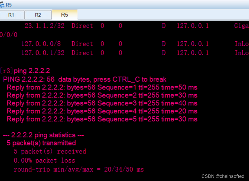Click the Sequence=5 reply line
Screen dimensions: 249x181
pos(102,119)
